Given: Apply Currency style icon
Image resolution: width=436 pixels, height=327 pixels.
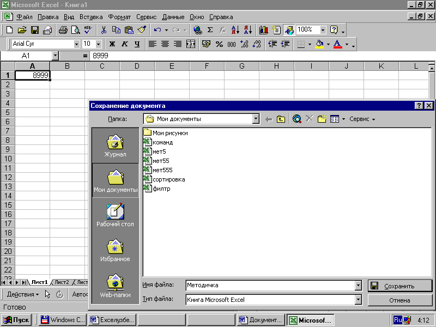Looking at the screenshot, I should [206, 44].
